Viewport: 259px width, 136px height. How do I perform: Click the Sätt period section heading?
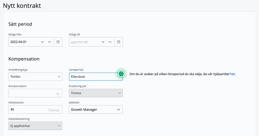coord(20,24)
